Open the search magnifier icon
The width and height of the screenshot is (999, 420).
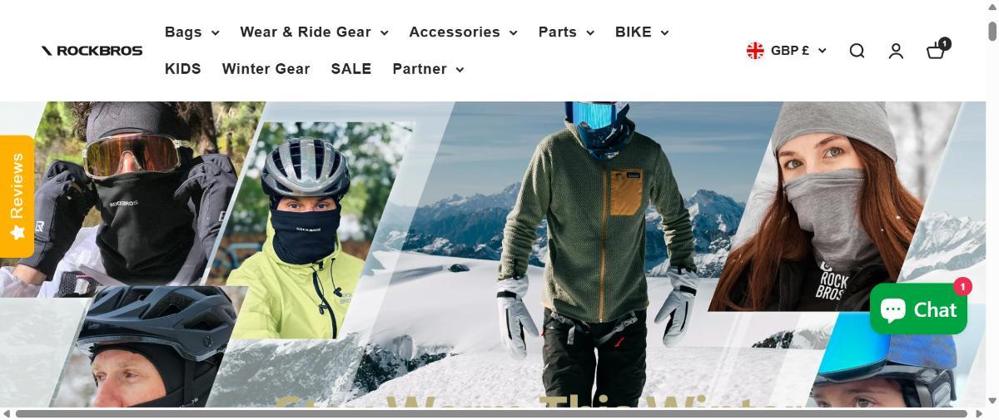point(857,51)
